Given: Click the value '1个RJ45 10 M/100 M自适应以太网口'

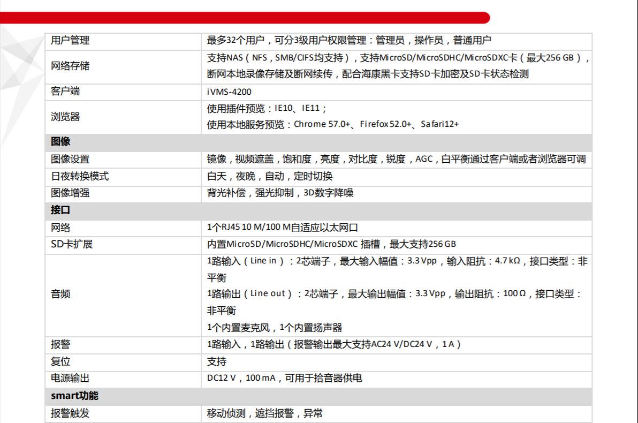Looking at the screenshot, I should click(x=283, y=228).
